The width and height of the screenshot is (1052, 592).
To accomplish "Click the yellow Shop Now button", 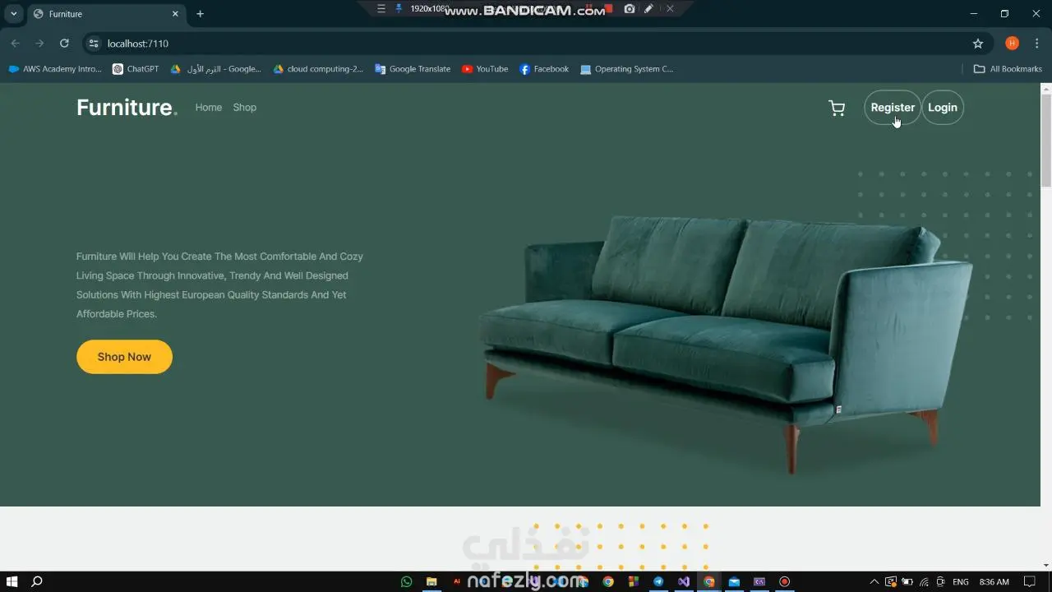I will click(124, 357).
